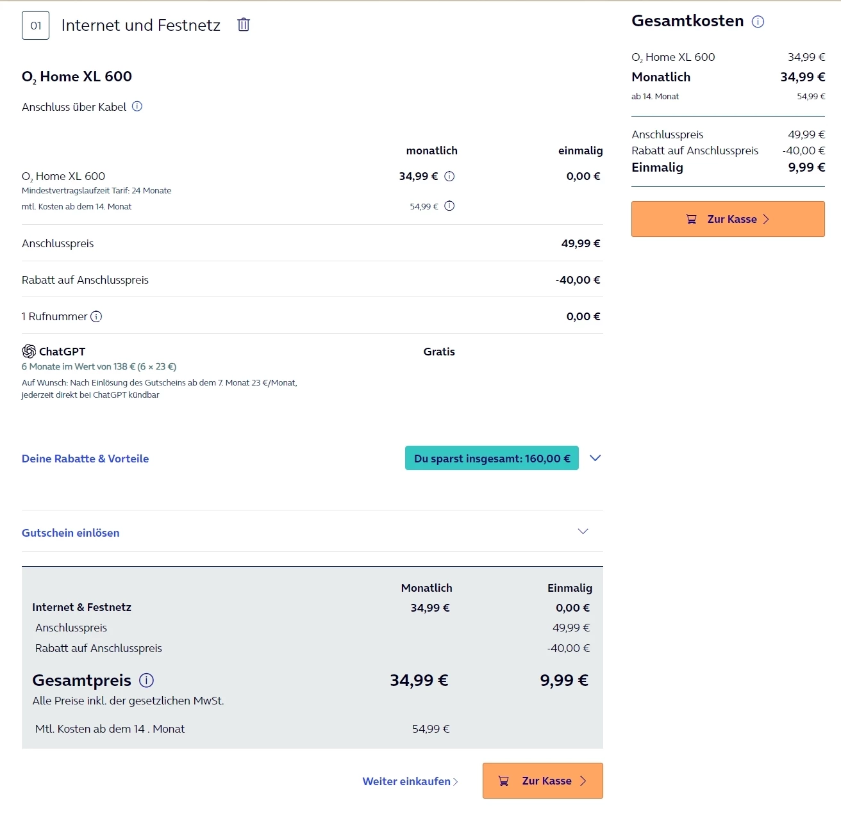Open info icon beside Gesamtpreis
This screenshot has width=841, height=814.
tap(146, 680)
